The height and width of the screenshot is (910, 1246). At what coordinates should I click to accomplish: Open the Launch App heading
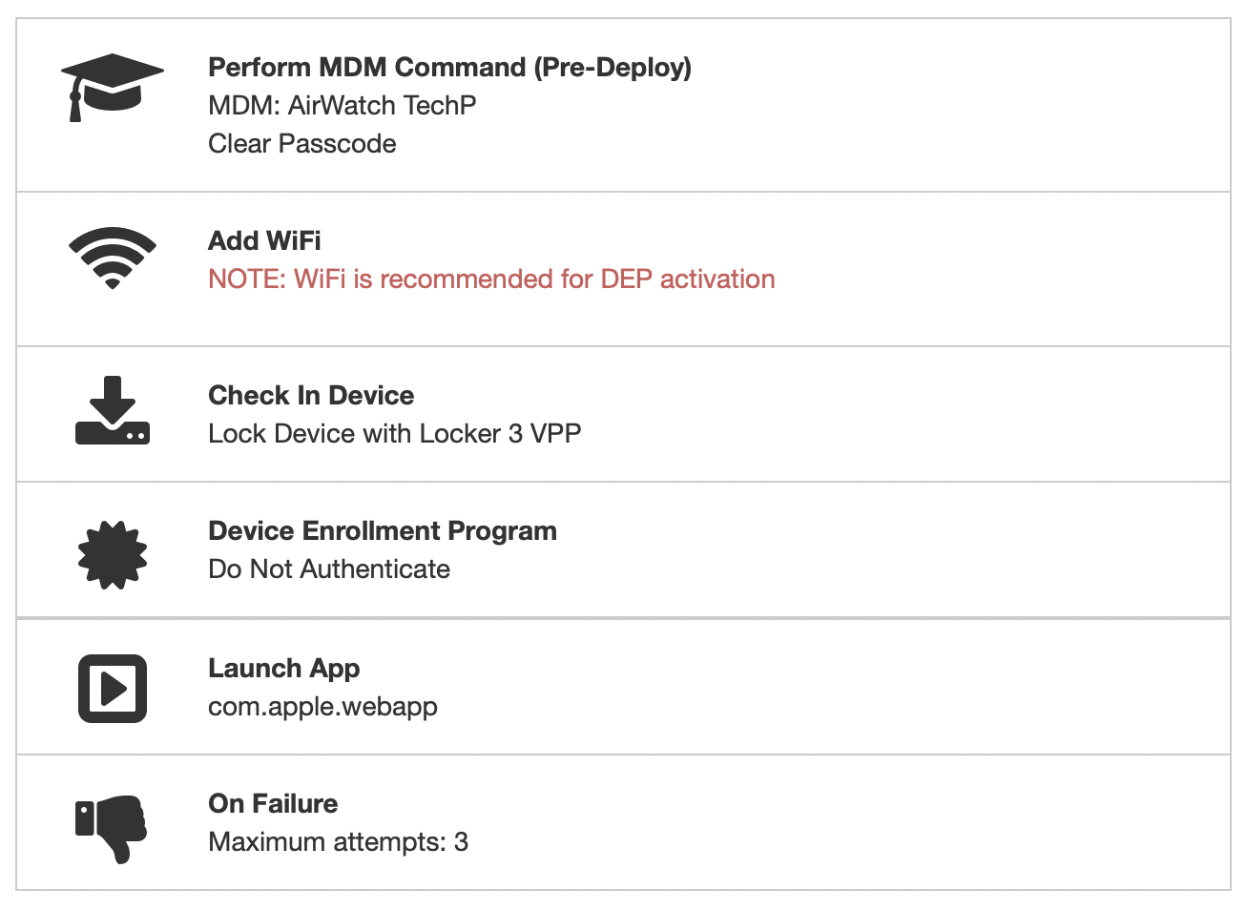284,669
